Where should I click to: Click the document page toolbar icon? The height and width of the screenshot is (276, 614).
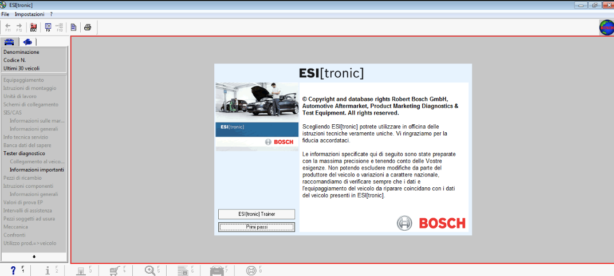coord(73,27)
